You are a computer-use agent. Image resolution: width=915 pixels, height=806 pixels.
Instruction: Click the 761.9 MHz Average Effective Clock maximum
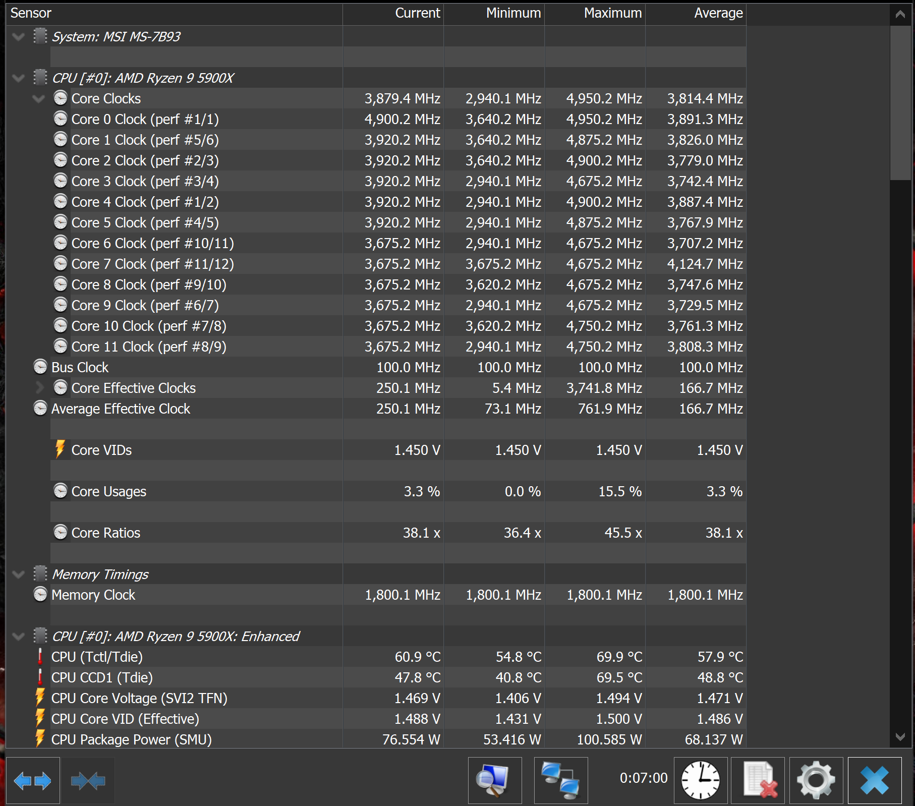(x=610, y=409)
